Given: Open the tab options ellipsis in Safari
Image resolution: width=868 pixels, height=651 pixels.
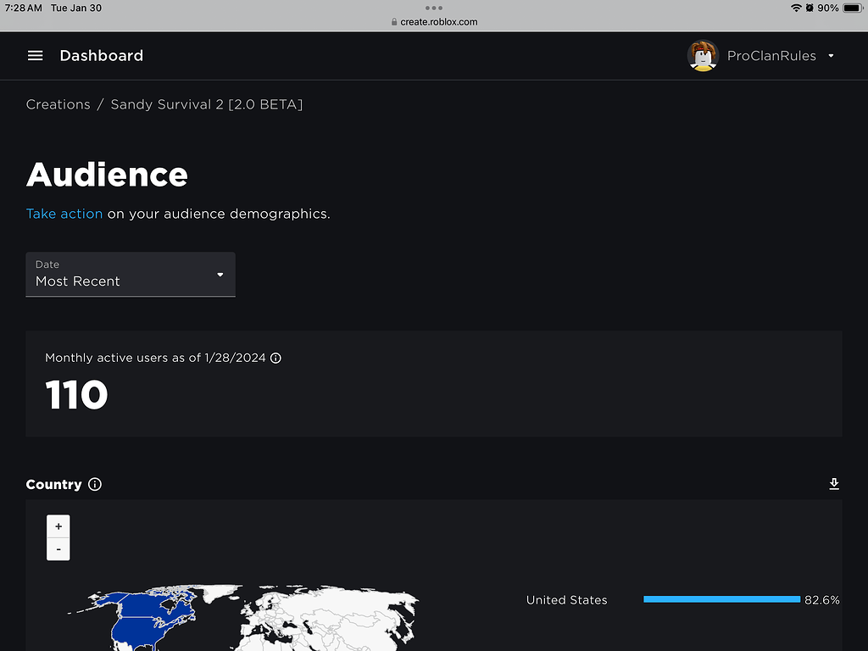Looking at the screenshot, I should [434, 8].
